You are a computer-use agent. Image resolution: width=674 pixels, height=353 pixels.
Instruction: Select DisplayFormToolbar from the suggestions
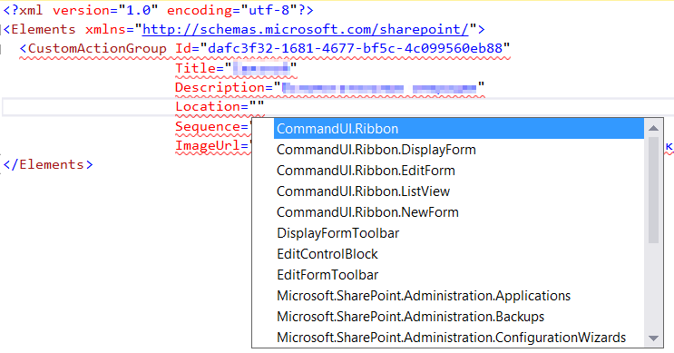[459, 233]
